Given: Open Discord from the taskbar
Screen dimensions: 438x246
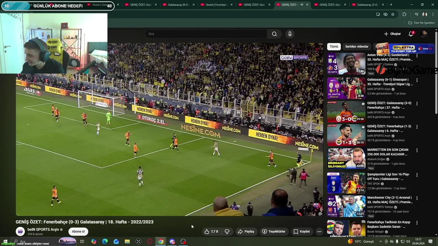Looking at the screenshot, I should coord(172,242).
